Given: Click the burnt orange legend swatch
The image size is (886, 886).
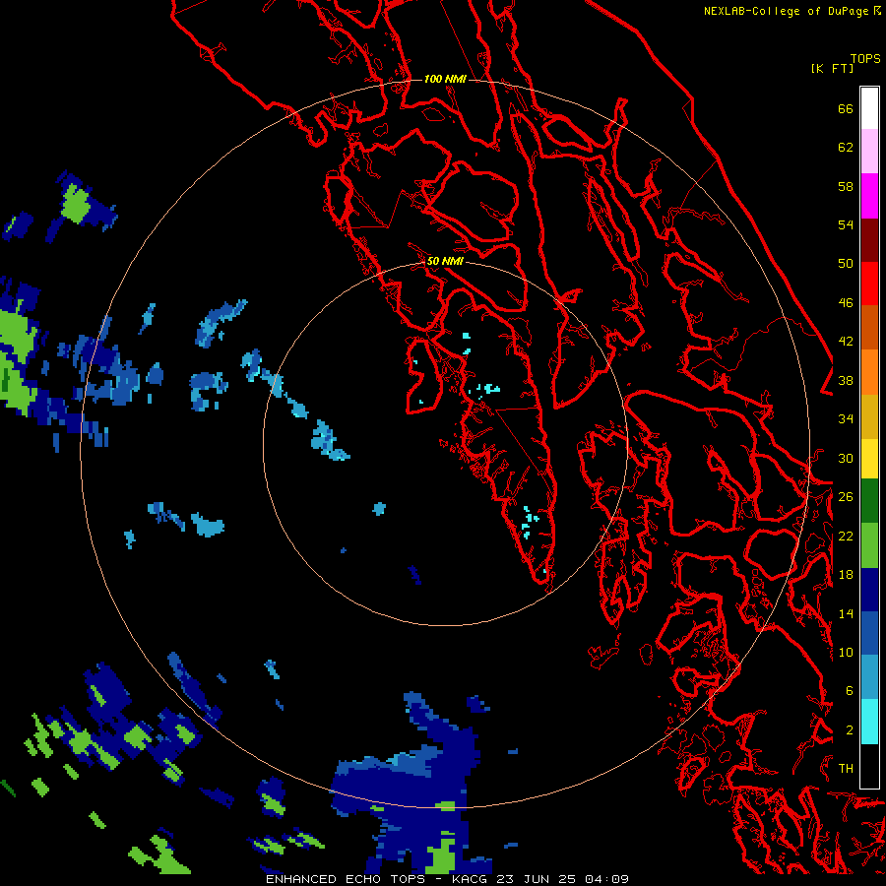Looking at the screenshot, I should point(869,328).
